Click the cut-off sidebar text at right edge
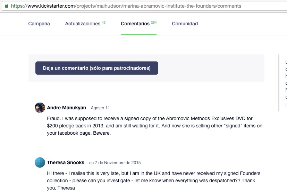Viewport: 287px width, 193px height. [286, 83]
